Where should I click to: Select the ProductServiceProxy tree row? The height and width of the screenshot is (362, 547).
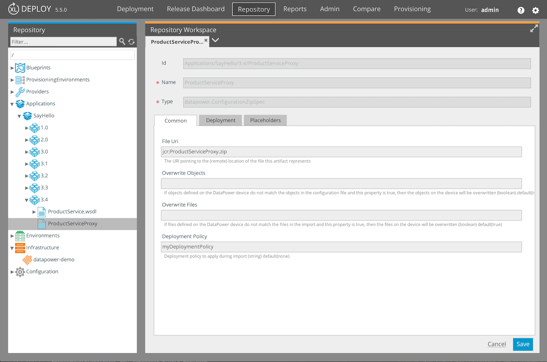[x=73, y=224]
